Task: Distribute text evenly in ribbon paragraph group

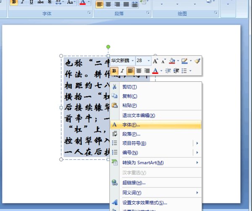Action: pyautogui.click(x=135, y=4)
